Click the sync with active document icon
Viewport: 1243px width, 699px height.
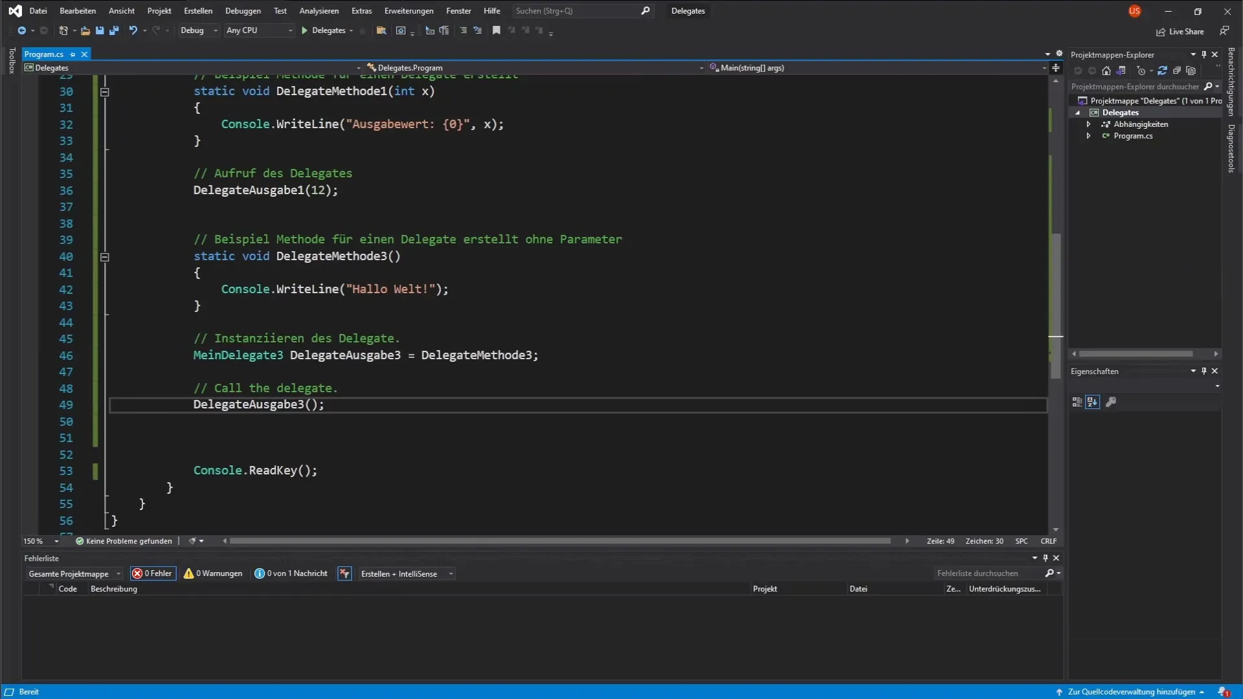click(1162, 71)
